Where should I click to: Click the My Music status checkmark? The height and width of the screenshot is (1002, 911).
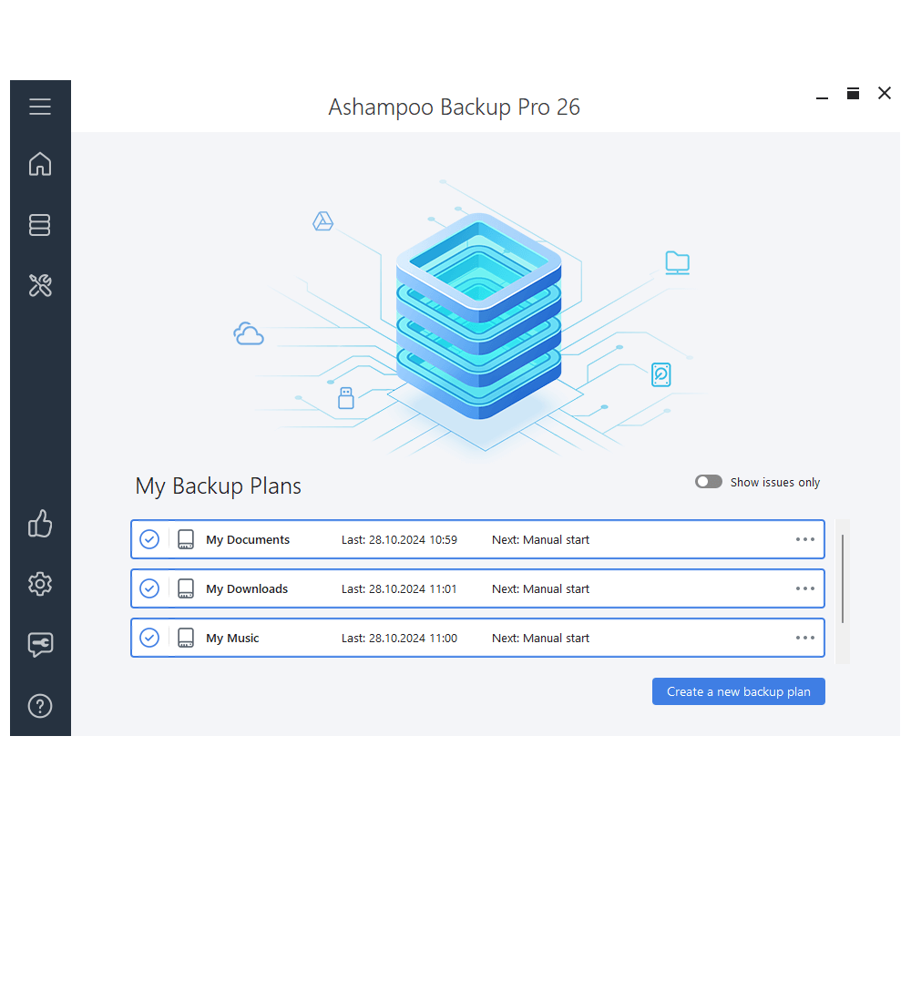click(149, 638)
